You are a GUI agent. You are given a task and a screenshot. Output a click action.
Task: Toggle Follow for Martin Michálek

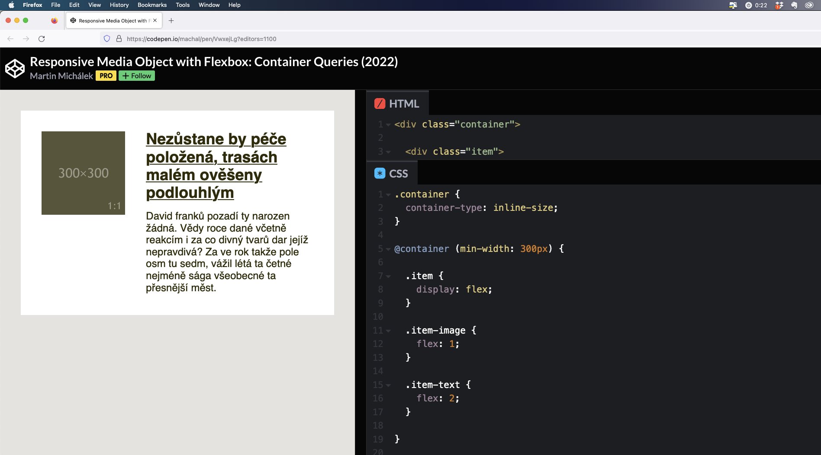(x=137, y=76)
